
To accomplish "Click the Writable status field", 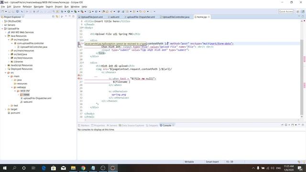I will [189, 161].
